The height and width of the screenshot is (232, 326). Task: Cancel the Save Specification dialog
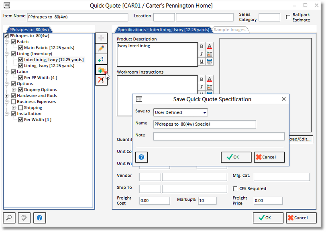(269, 157)
